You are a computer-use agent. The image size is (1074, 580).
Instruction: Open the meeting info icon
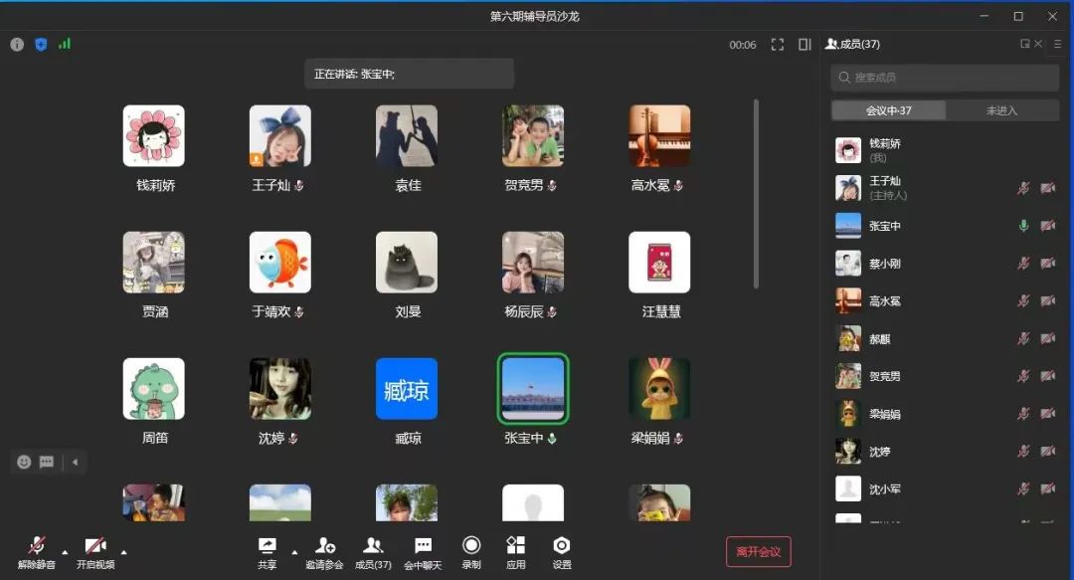[x=17, y=45]
